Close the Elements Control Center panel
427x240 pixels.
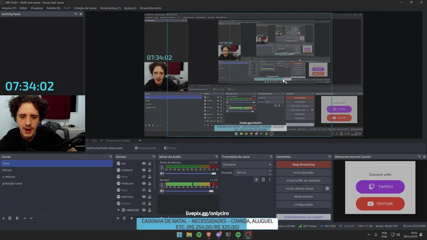point(424,157)
